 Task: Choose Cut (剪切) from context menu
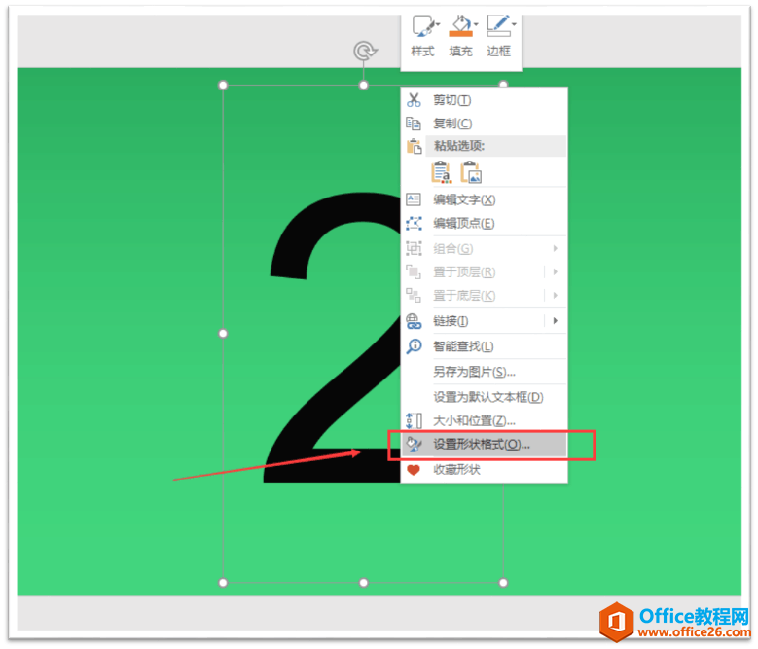pyautogui.click(x=485, y=100)
